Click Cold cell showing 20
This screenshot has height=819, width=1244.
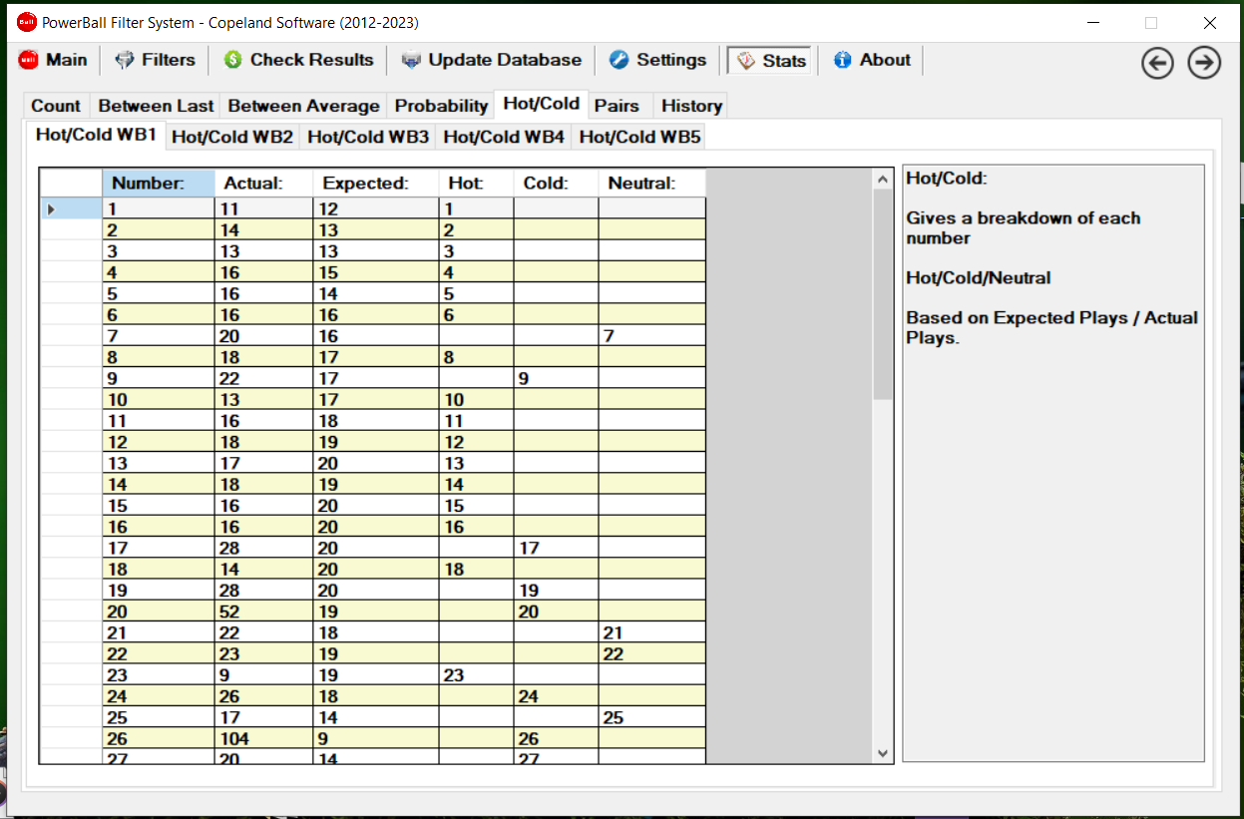click(x=556, y=613)
